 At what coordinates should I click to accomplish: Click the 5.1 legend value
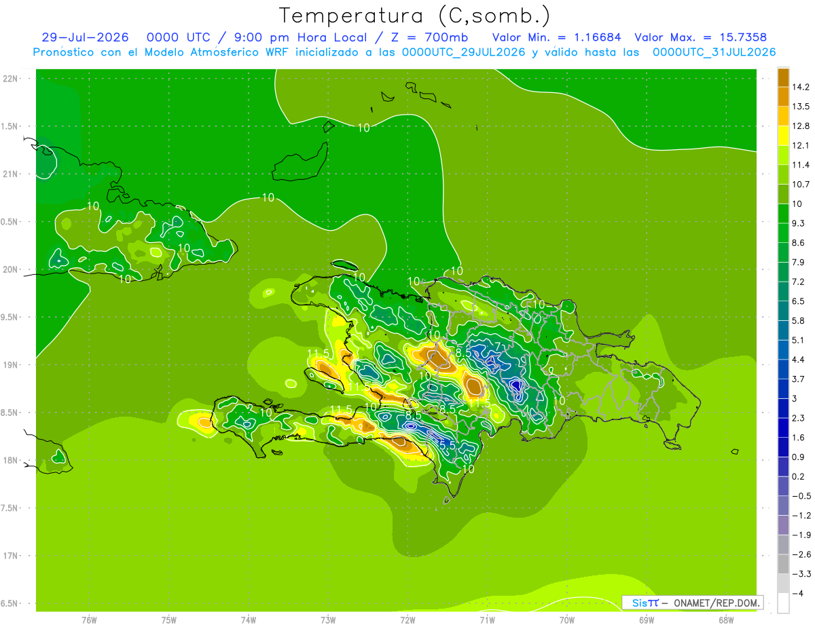point(799,340)
